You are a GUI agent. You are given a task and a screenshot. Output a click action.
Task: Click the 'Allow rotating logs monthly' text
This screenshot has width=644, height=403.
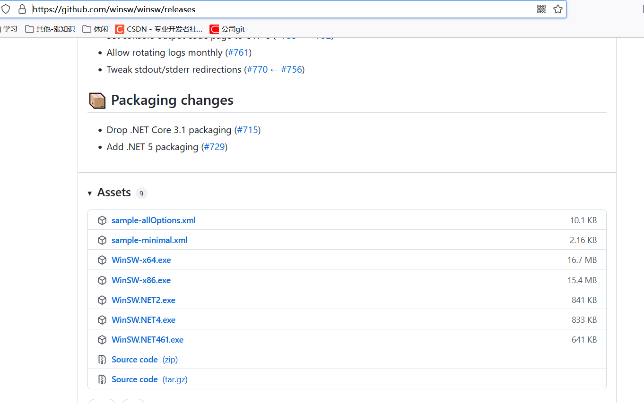pos(165,52)
